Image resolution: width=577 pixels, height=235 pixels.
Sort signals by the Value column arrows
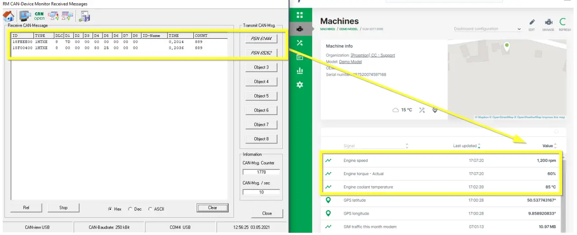point(555,146)
